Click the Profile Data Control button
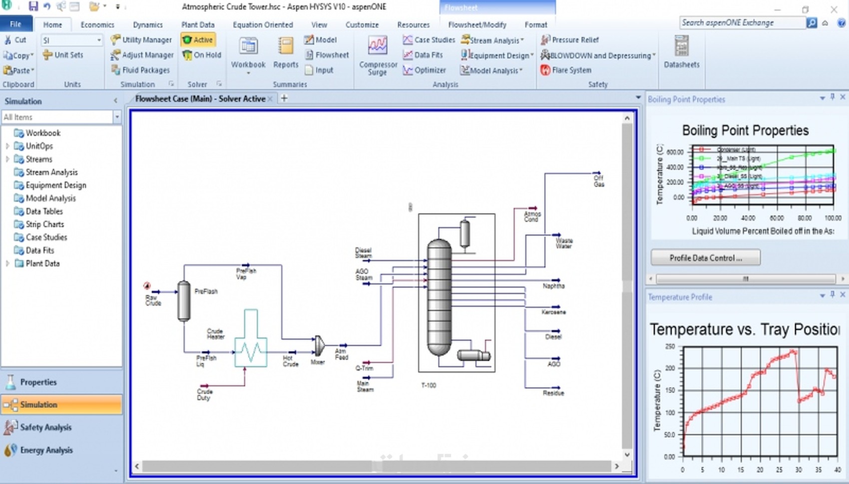This screenshot has width=849, height=484. tap(706, 258)
